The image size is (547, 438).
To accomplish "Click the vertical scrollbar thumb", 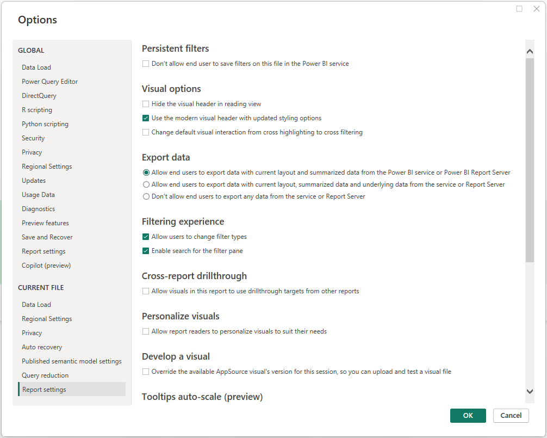I will click(530, 161).
